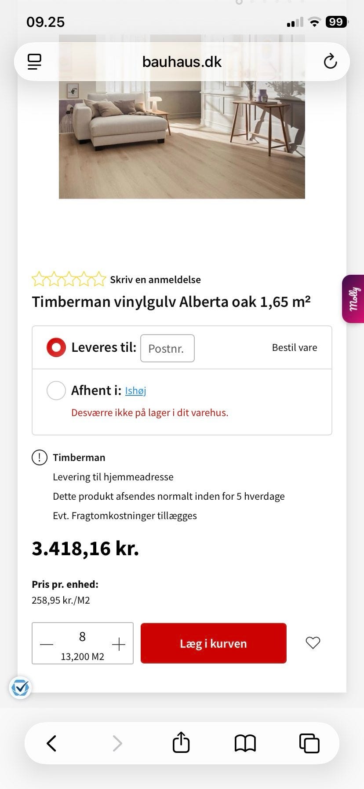Reload the bauhaus.dk page
This screenshot has height=789, width=364.
(330, 62)
